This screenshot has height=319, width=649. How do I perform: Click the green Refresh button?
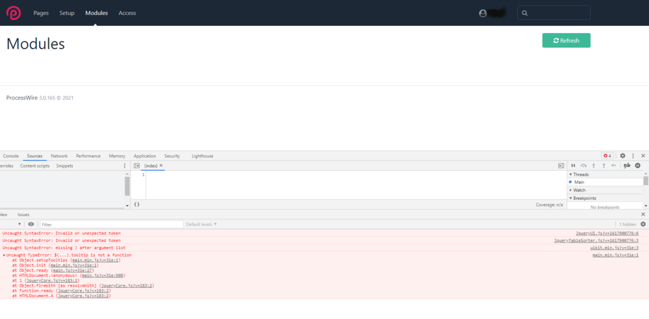pos(566,40)
